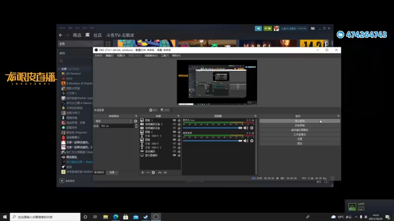This screenshot has width=394, height=221.
Task: Hide the 图像 3 source
Action: (x=174, y=120)
